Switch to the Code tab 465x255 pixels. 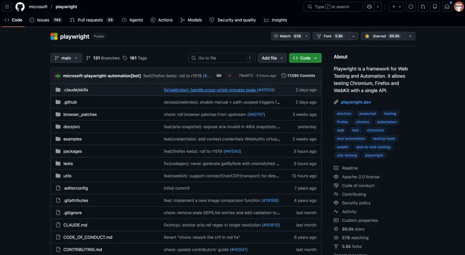(x=13, y=20)
